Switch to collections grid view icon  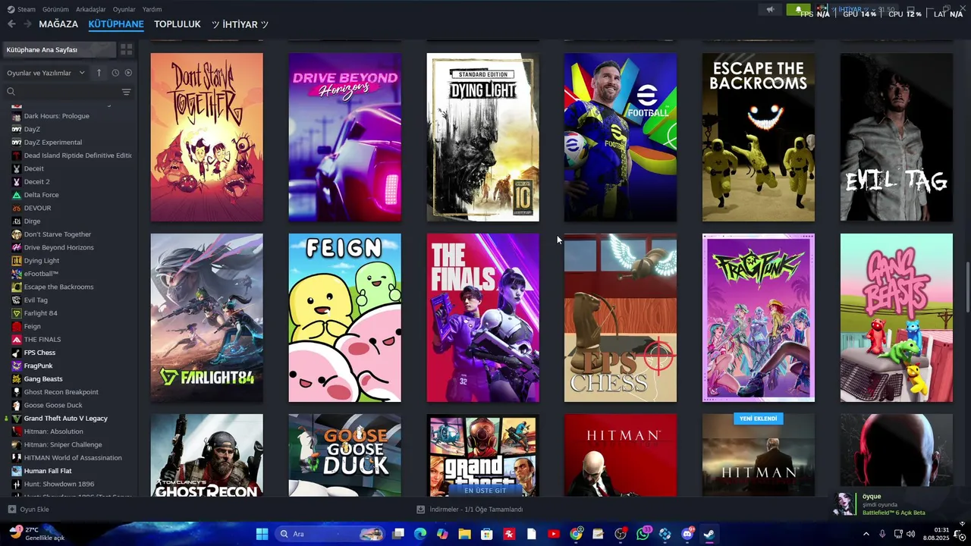(127, 49)
